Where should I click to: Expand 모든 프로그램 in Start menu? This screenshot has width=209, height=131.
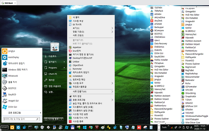[22, 113]
